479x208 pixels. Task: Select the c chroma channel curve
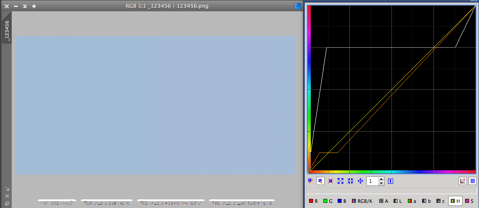coord(440,201)
